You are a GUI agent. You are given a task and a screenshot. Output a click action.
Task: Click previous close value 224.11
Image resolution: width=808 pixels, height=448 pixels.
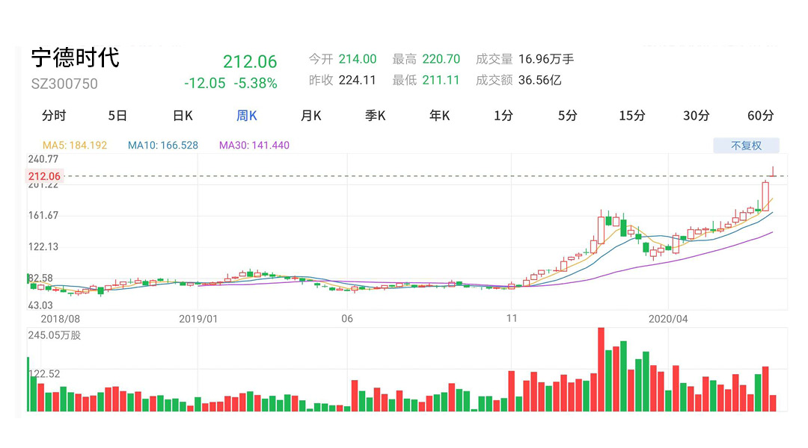[x=357, y=80]
